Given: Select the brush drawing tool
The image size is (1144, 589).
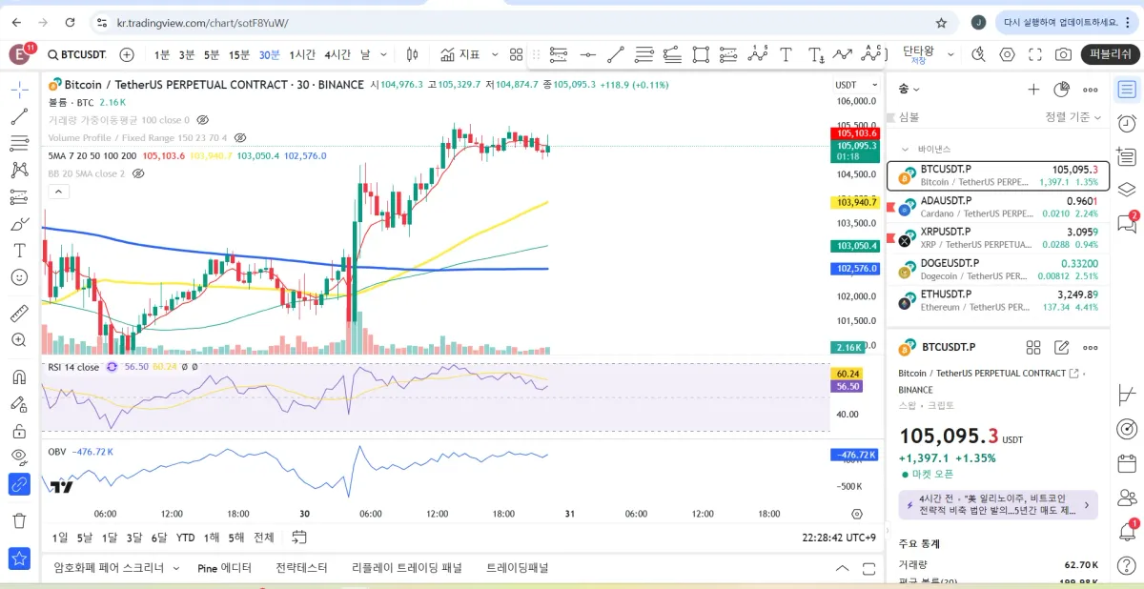Looking at the screenshot, I should [x=19, y=224].
